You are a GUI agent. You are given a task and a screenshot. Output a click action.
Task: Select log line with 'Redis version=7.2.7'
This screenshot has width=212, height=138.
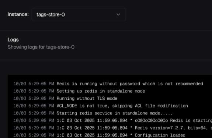point(112,128)
